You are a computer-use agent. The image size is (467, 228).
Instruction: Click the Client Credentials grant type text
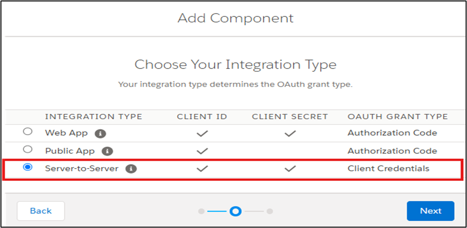pyautogui.click(x=388, y=169)
